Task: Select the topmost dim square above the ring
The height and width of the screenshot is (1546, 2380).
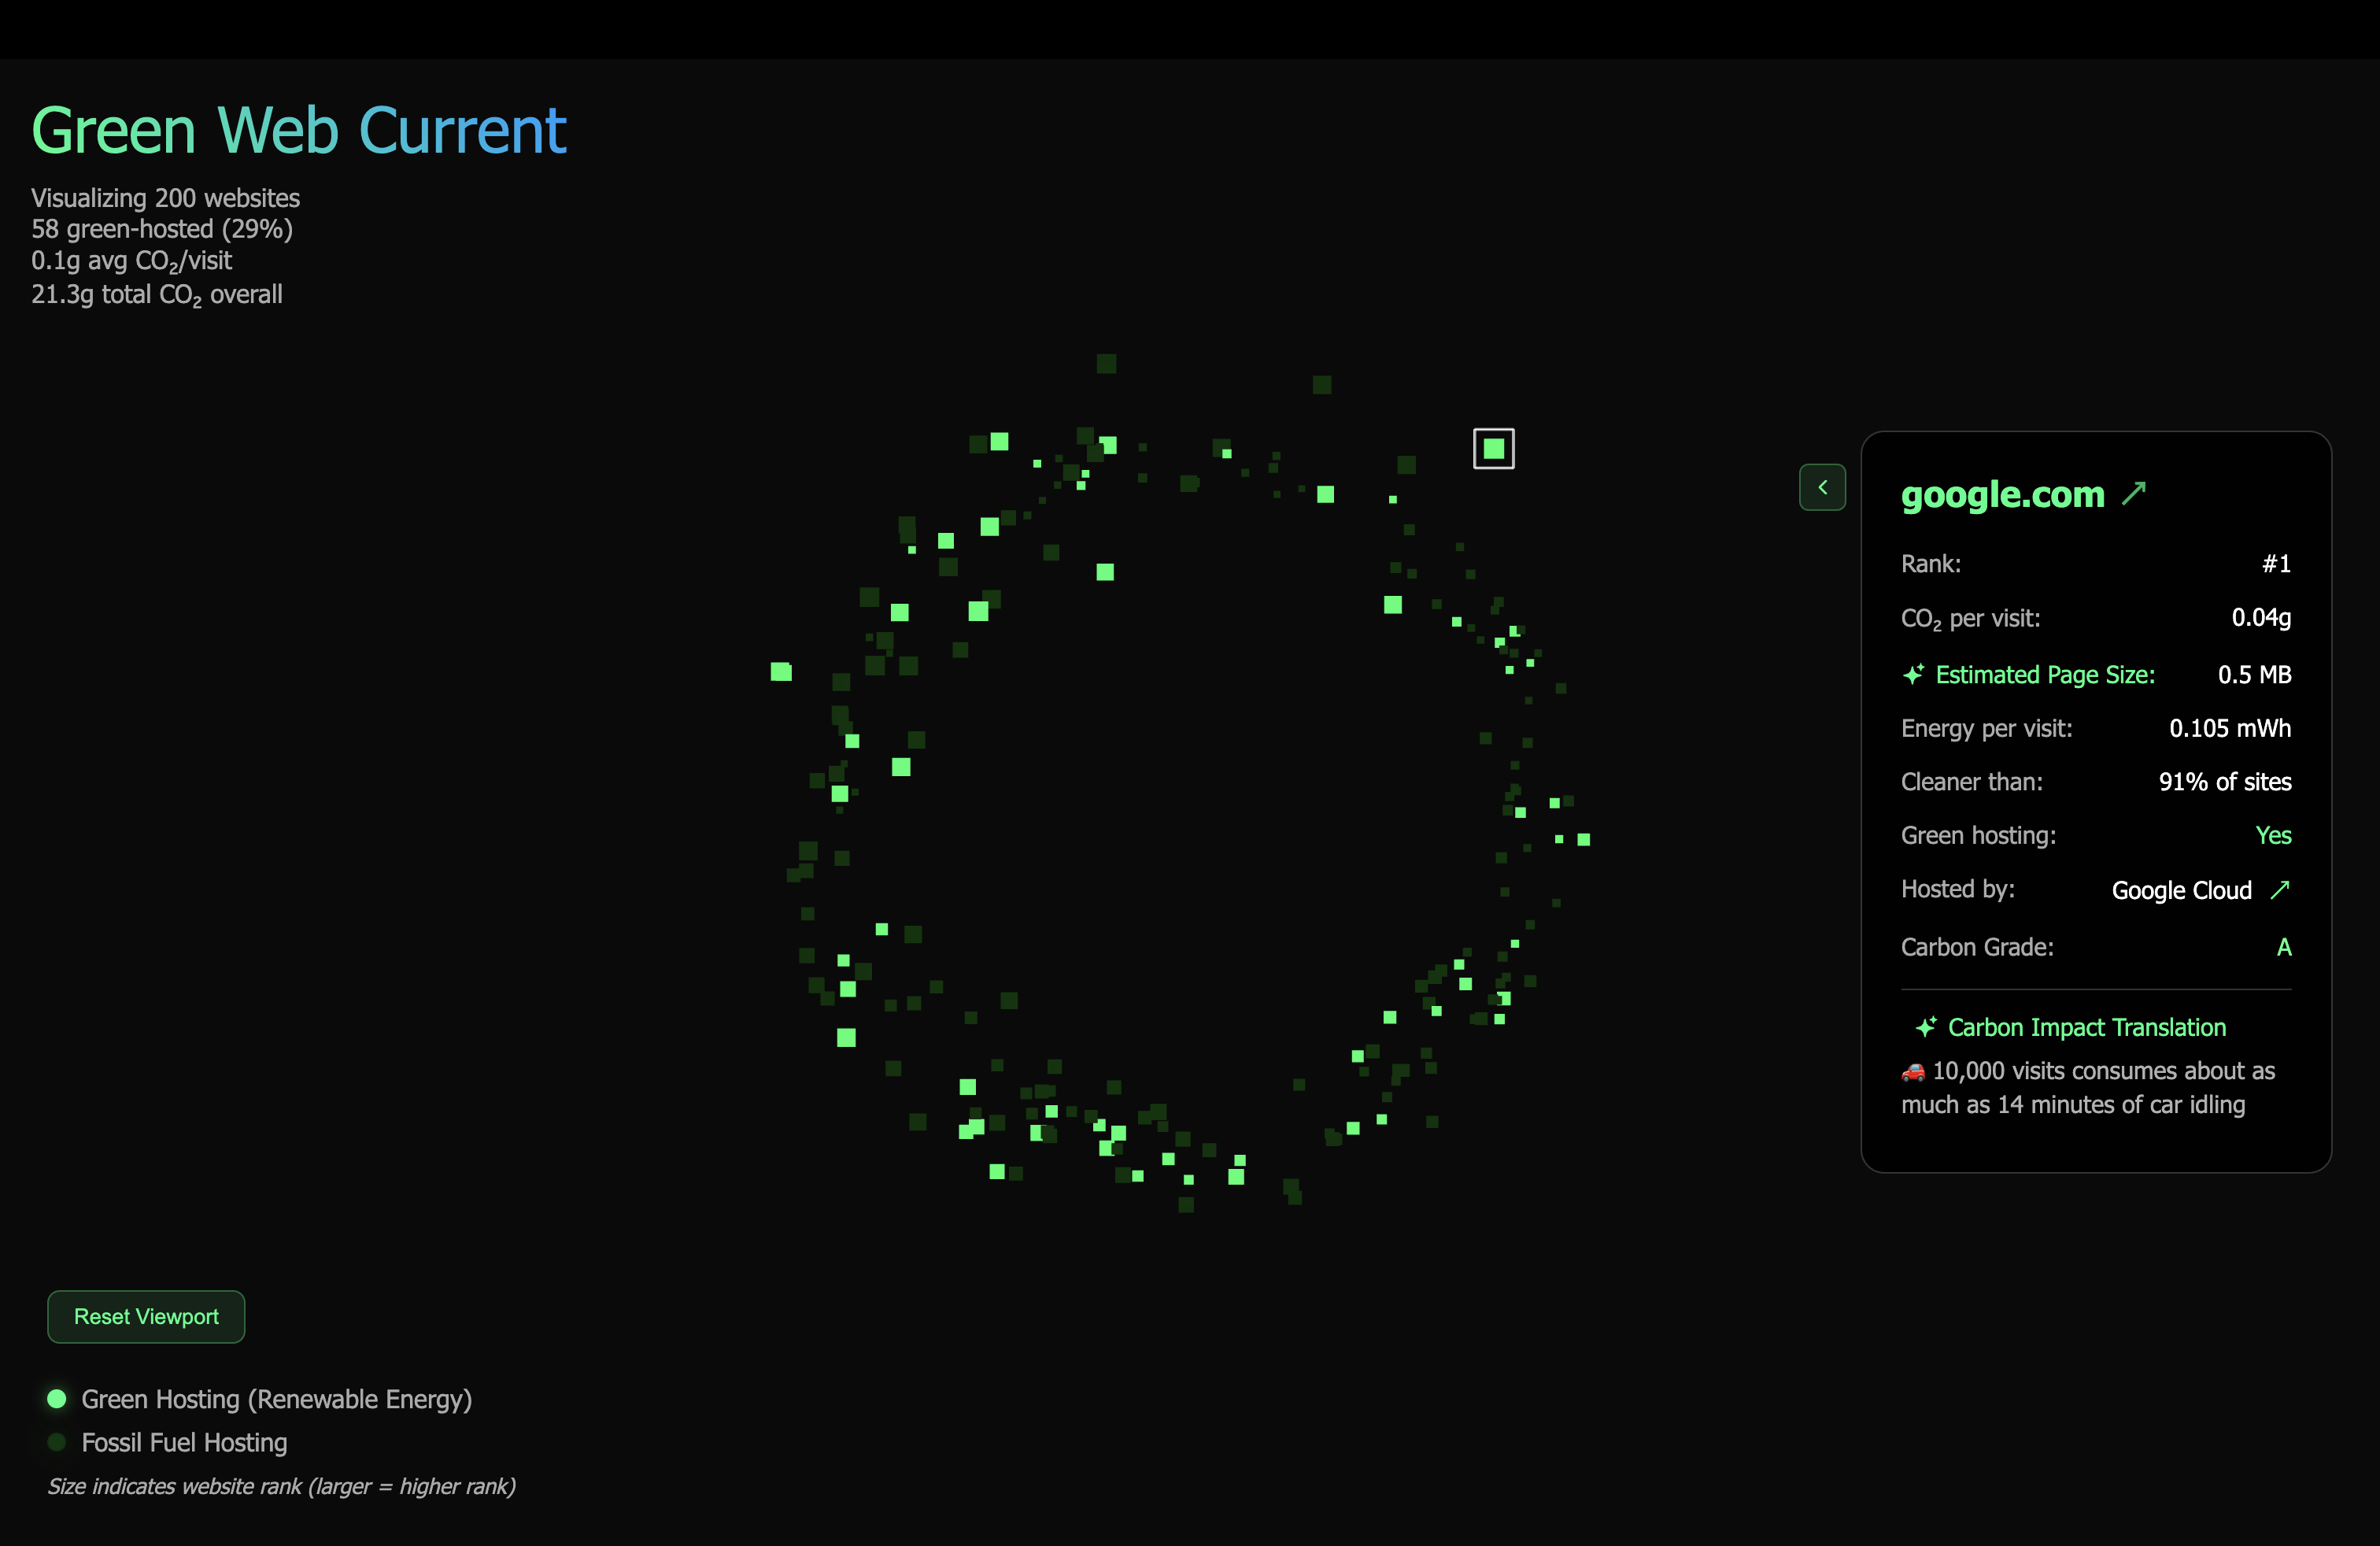Action: click(x=1106, y=364)
